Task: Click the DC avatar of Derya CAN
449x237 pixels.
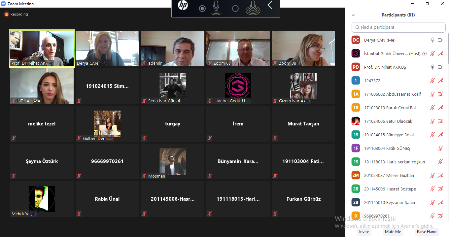Action: tap(356, 40)
